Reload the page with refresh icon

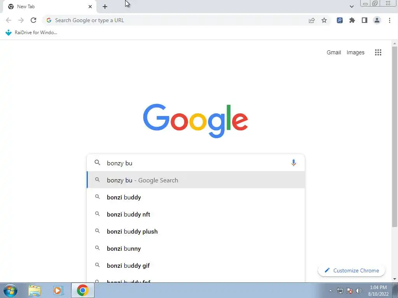(33, 20)
